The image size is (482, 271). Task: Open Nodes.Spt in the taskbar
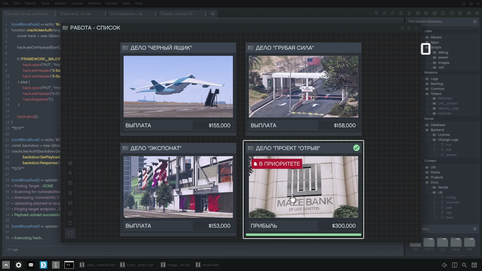point(207,265)
